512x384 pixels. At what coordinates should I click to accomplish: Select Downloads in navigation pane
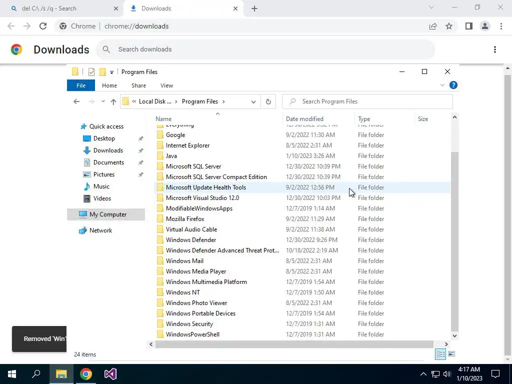[x=108, y=150]
